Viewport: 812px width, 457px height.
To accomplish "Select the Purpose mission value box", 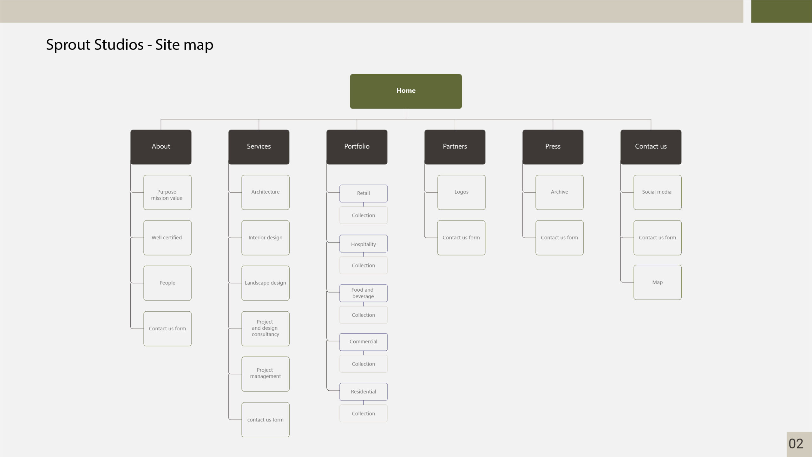I will coord(167,192).
